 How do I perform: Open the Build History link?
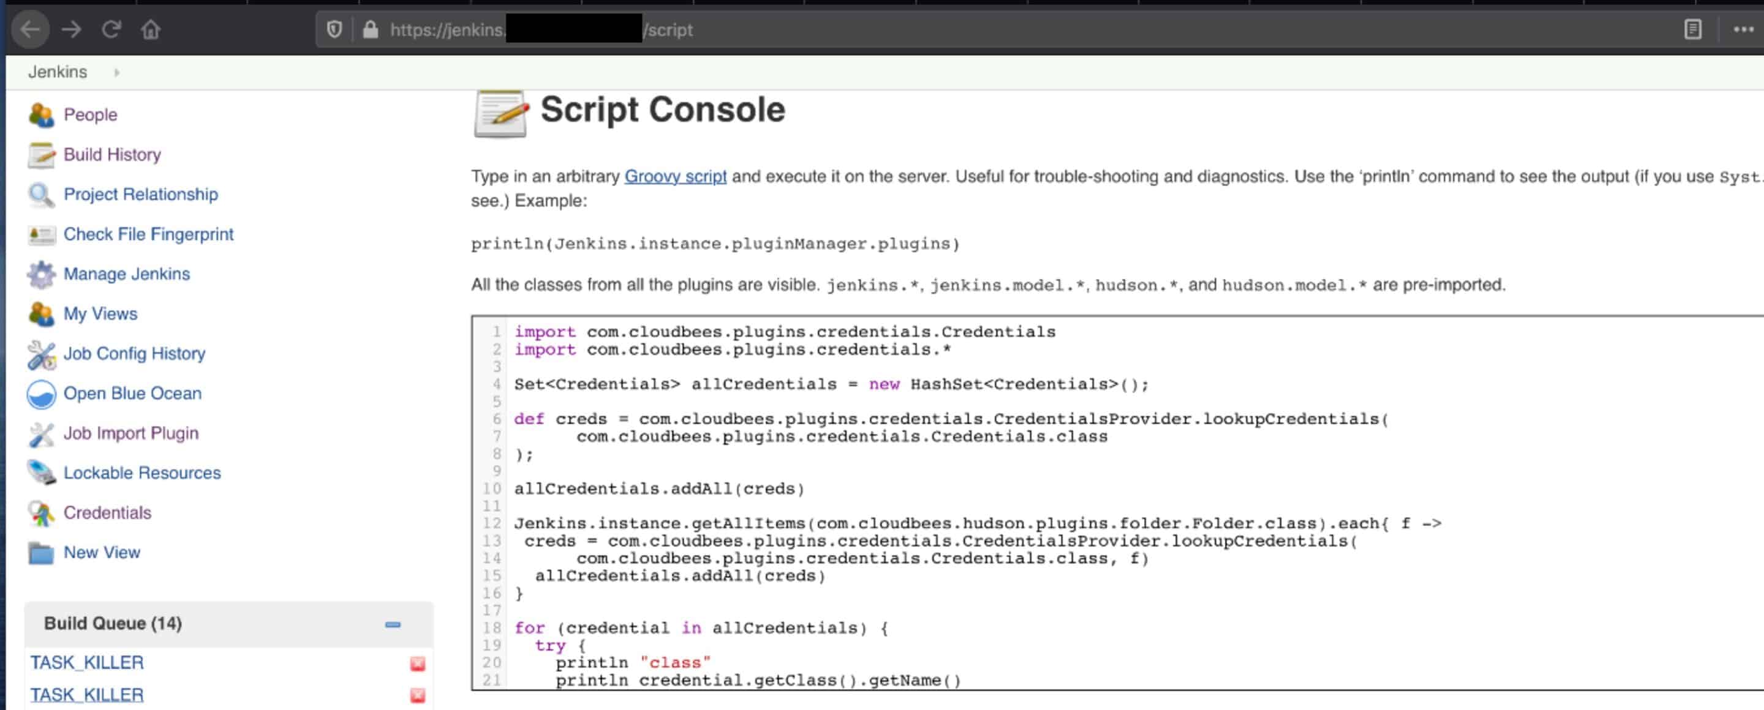coord(112,155)
